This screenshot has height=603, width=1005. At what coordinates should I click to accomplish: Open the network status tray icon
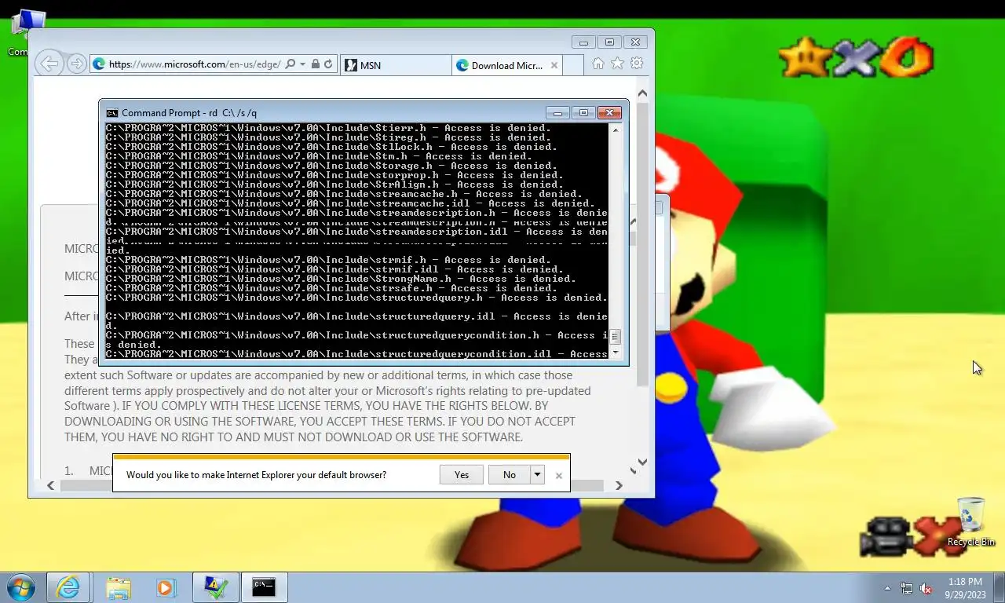(x=907, y=588)
